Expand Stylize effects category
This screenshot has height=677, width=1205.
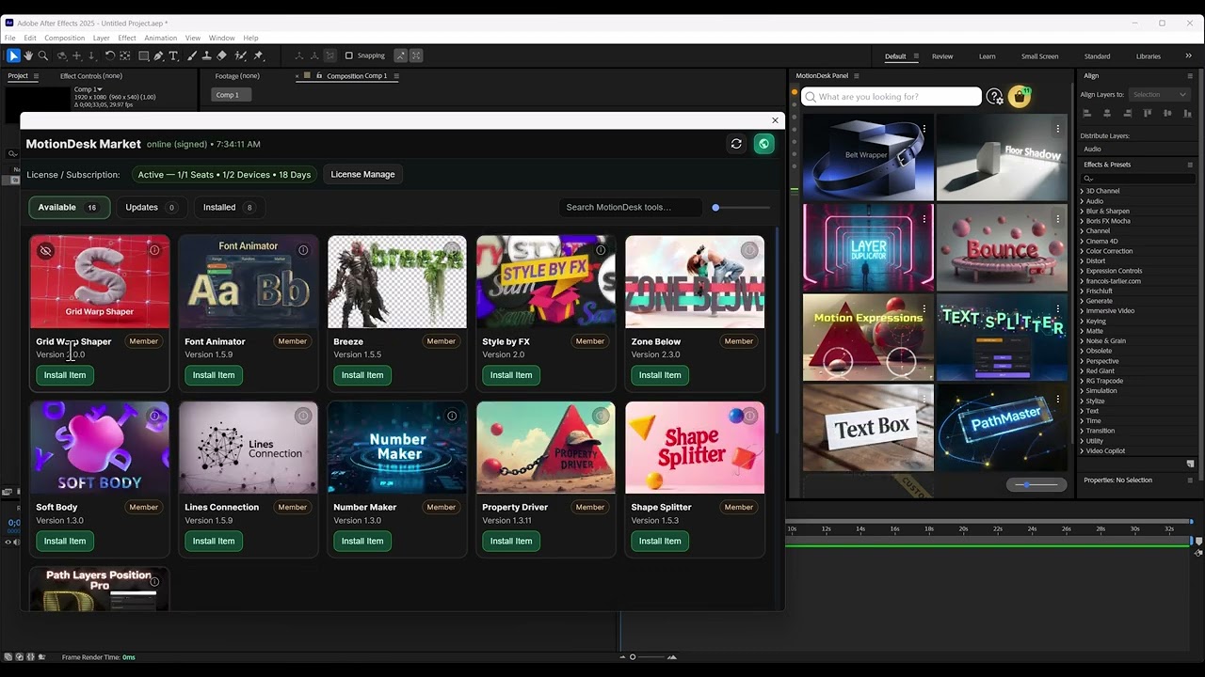pos(1082,401)
